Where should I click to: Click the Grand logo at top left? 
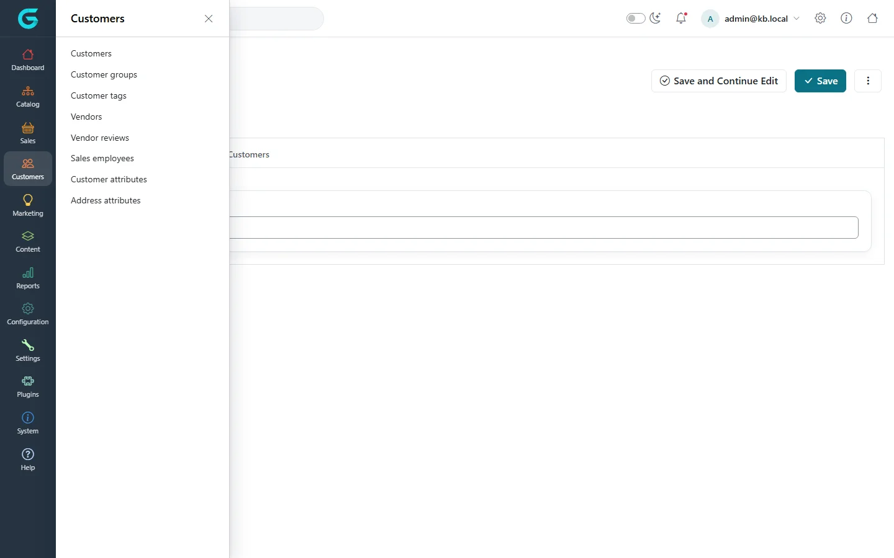click(x=28, y=19)
